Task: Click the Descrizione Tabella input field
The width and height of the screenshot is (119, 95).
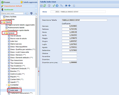Action: tap(84, 20)
